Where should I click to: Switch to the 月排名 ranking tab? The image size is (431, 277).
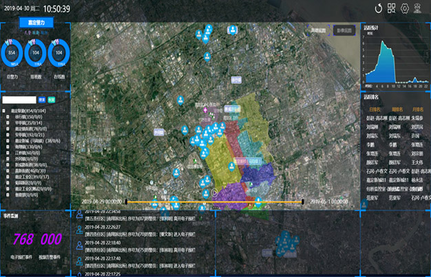pos(417,108)
